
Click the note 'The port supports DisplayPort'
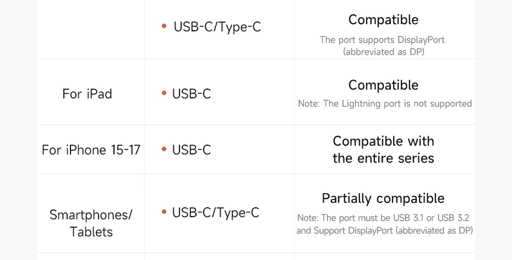click(x=383, y=40)
